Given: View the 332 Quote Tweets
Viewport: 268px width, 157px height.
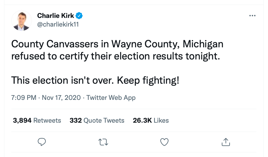Looking at the screenshot, I should 97,120.
